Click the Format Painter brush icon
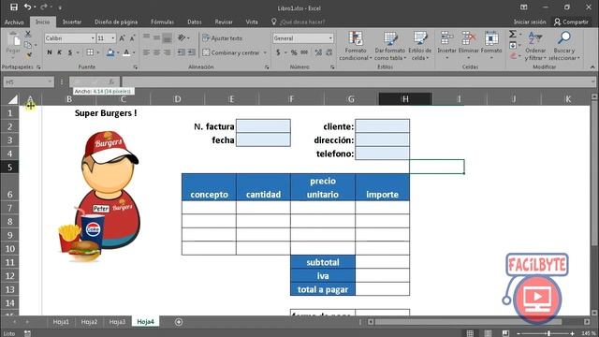 [x=29, y=55]
